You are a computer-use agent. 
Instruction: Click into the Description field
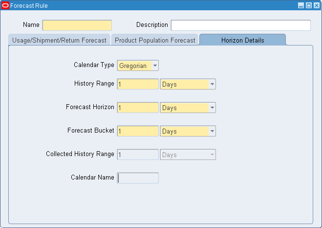[241, 25]
